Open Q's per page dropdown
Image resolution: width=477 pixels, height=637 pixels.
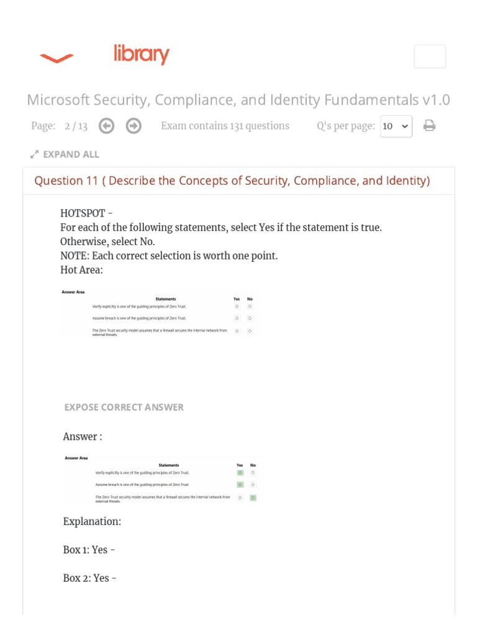[396, 126]
